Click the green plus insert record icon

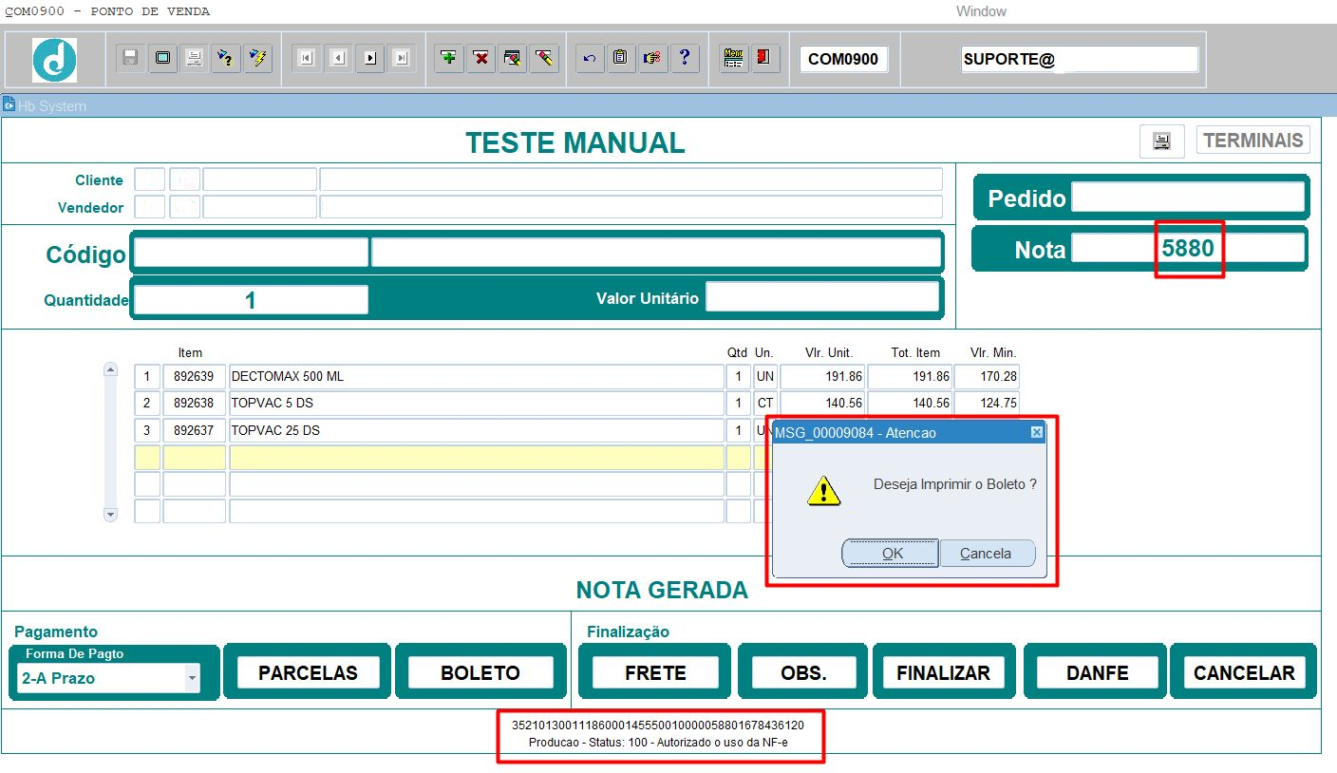[449, 59]
